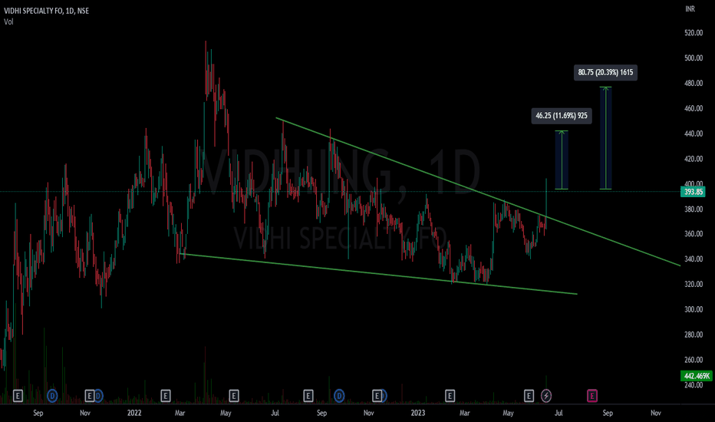Viewport: 715px width, 422px height.
Task: Open earnings 'E' marker just before the lightning icon
Action: [529, 396]
